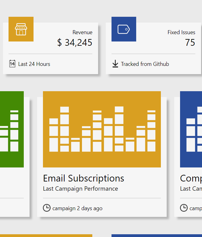This screenshot has height=237, width=202.
Task: Click the Revenue card heading
Action: [82, 32]
